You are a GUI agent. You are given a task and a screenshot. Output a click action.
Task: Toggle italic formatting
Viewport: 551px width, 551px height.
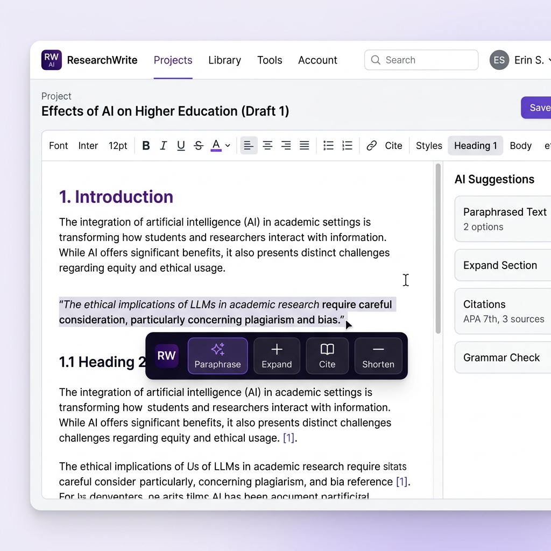[163, 145]
